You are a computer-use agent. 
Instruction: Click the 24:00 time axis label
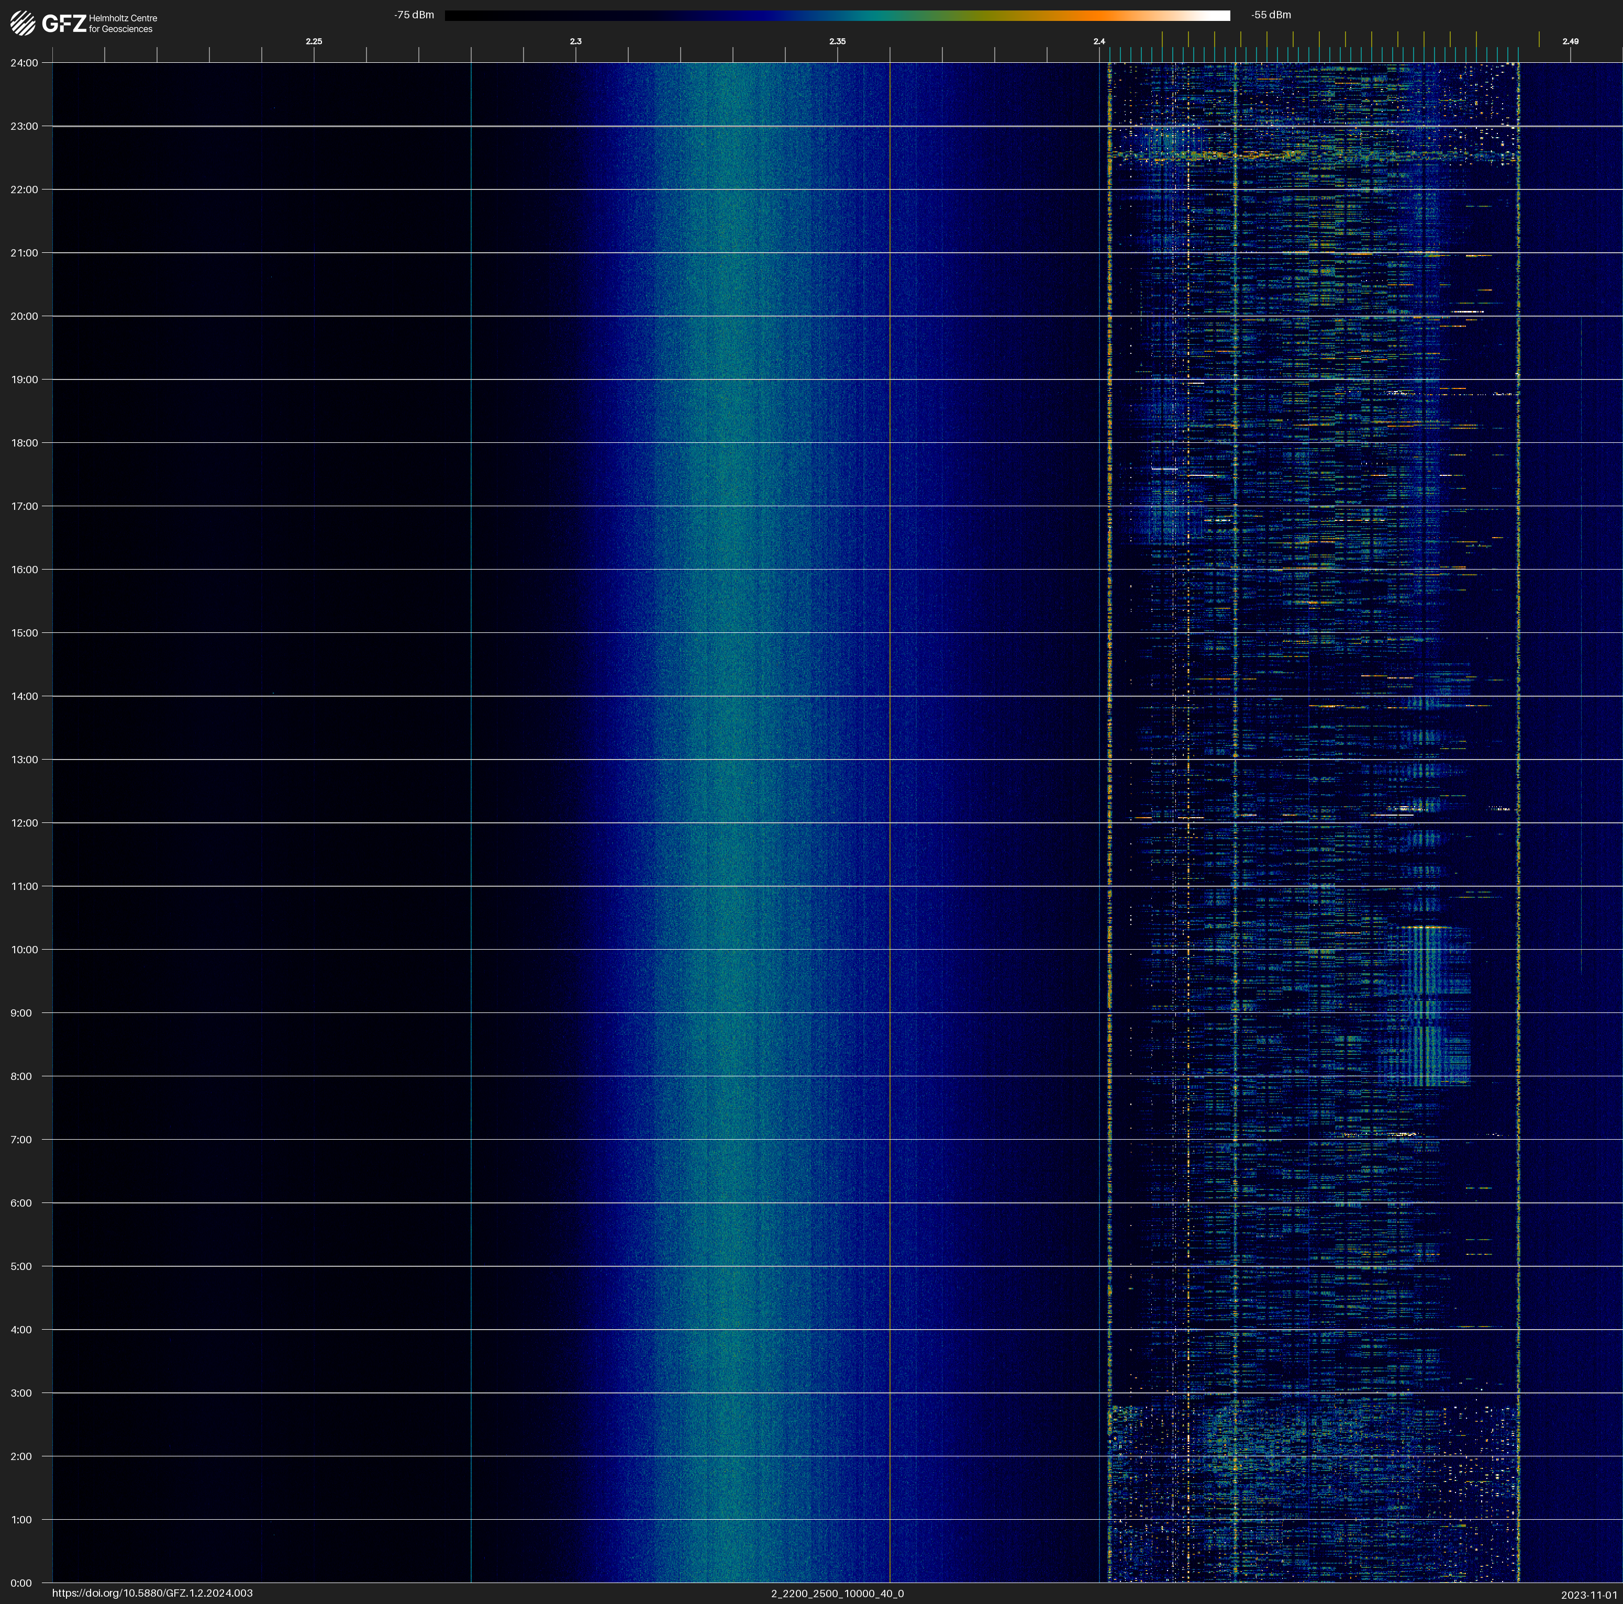[25, 63]
